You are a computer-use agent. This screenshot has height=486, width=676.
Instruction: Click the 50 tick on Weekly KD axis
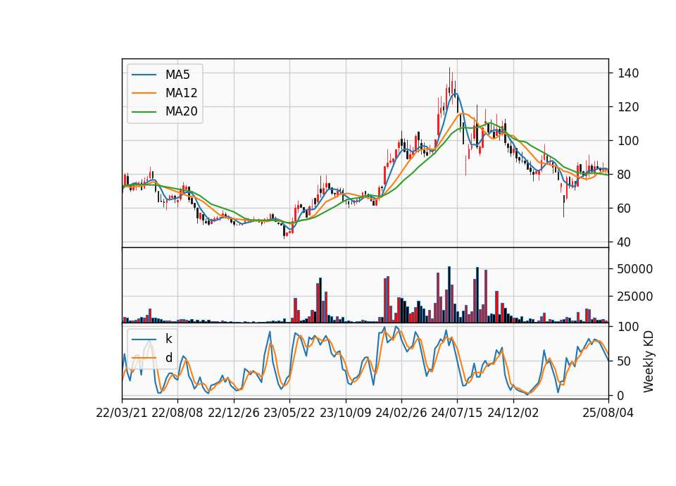(x=625, y=361)
